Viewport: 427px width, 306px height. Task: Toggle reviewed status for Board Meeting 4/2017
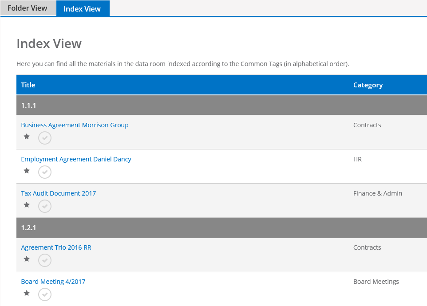pos(44,294)
